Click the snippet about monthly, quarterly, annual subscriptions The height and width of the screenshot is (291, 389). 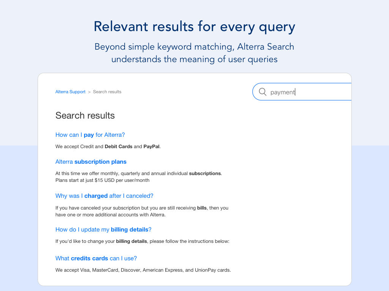click(138, 173)
